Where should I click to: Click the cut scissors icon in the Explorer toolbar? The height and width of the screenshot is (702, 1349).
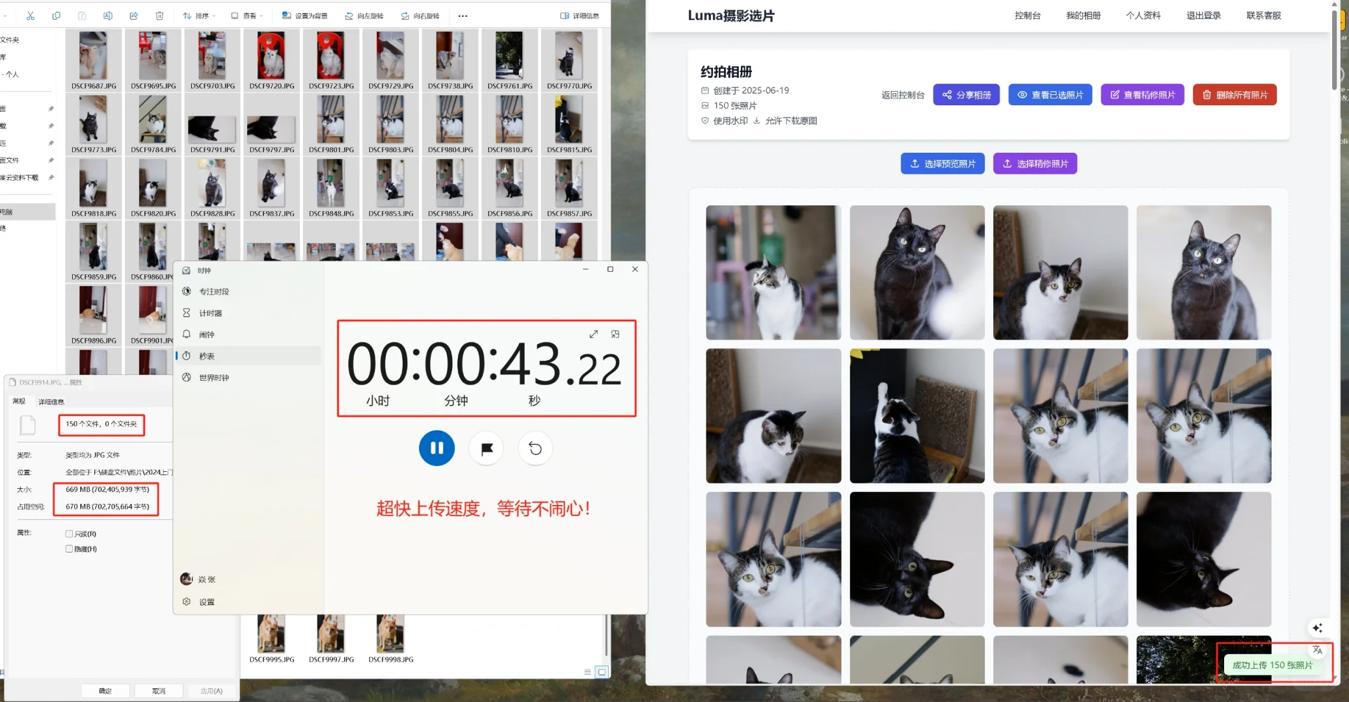pos(30,16)
